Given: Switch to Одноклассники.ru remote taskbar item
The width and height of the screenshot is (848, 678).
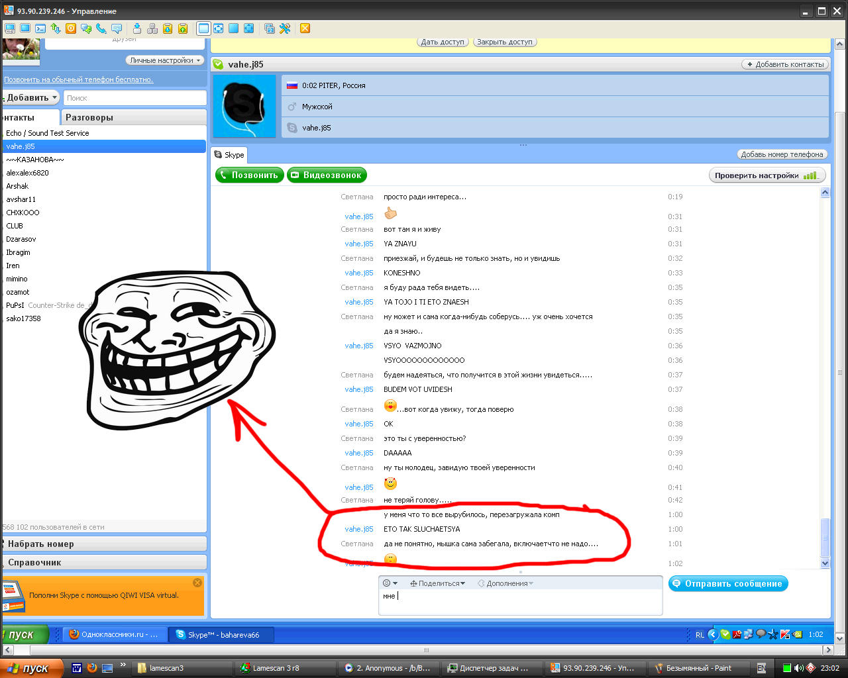Looking at the screenshot, I should (115, 634).
